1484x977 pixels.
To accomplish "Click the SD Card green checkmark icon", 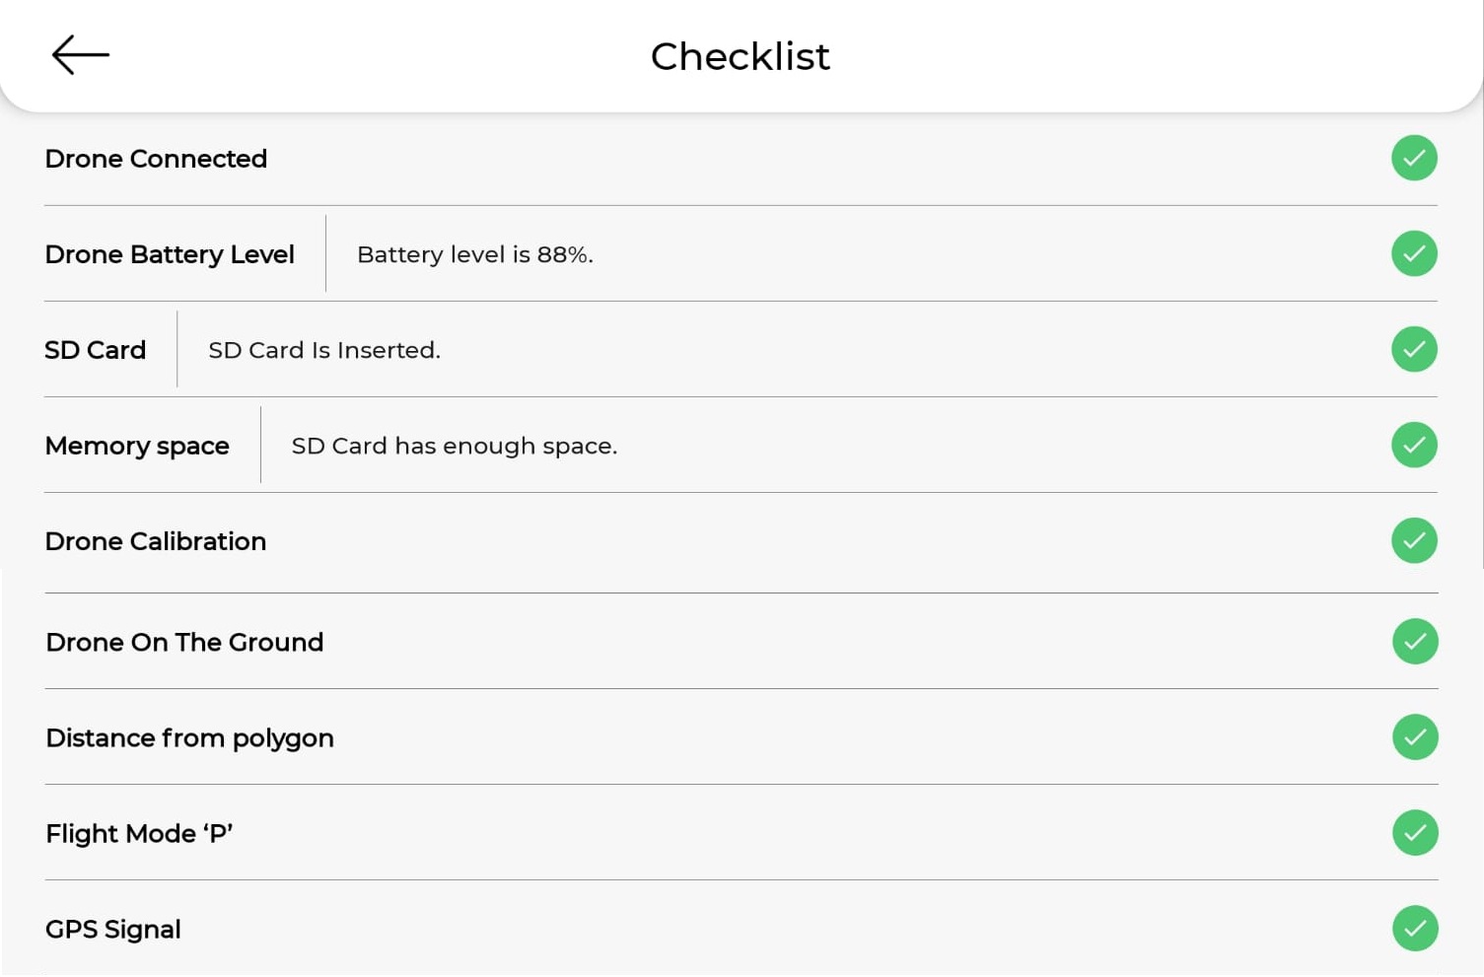I will [x=1414, y=349].
